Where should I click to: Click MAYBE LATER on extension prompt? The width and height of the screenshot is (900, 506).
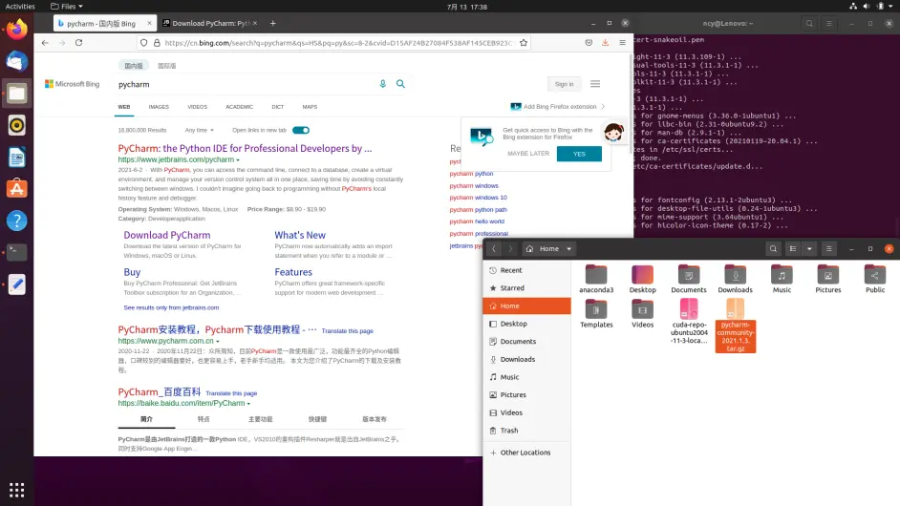[x=528, y=154]
